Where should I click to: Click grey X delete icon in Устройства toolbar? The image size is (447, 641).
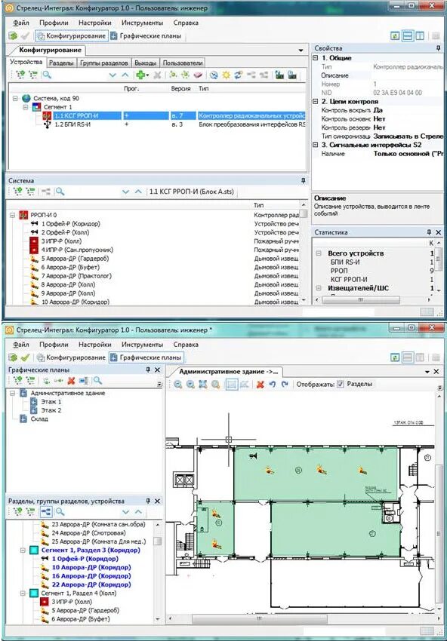pos(157,75)
